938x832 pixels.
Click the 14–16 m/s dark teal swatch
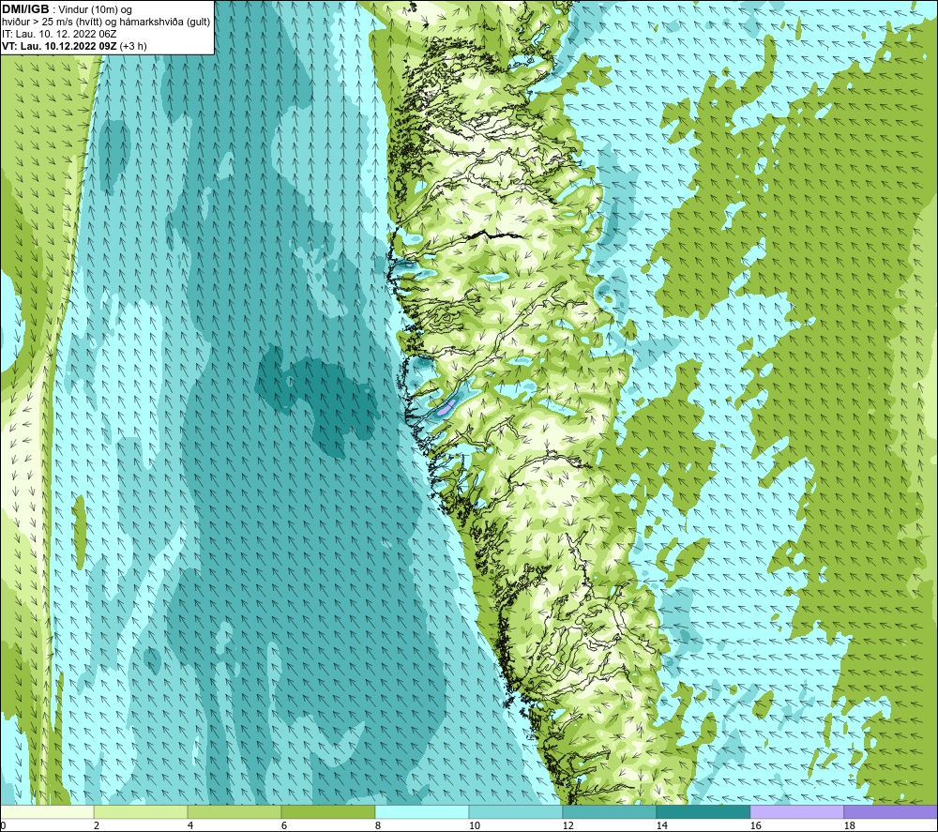pos(703,811)
